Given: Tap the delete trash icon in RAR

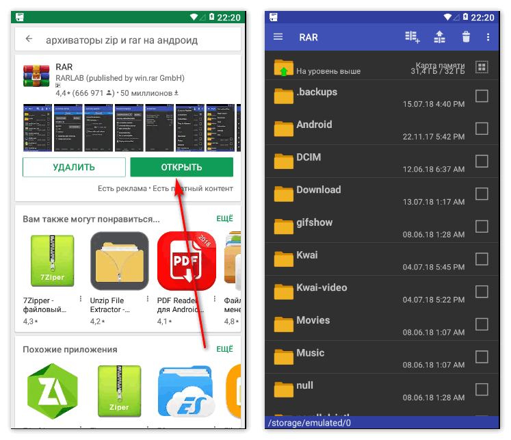Looking at the screenshot, I should click(466, 37).
